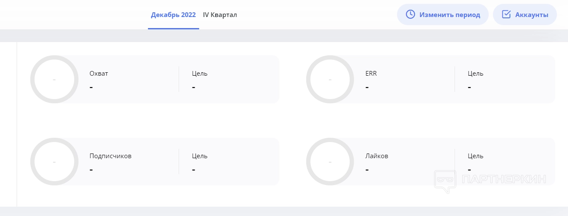Select the Лайков metric label
Image resolution: width=568 pixels, height=216 pixels.
tap(377, 156)
